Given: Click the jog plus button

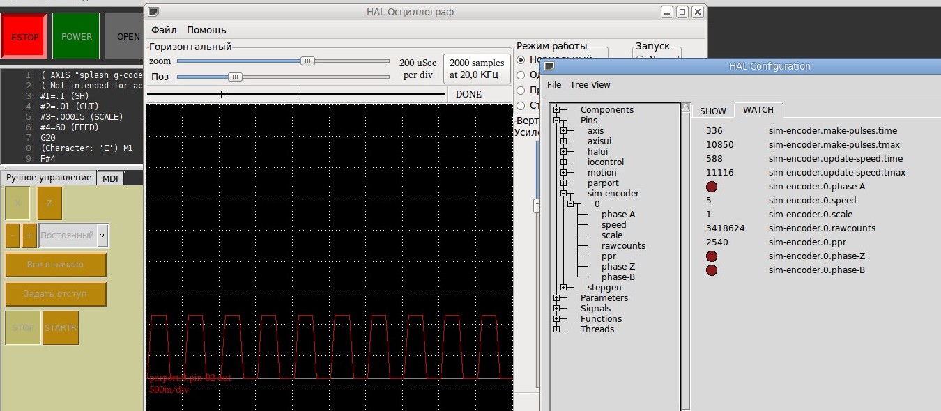Looking at the screenshot, I should click(x=29, y=235).
